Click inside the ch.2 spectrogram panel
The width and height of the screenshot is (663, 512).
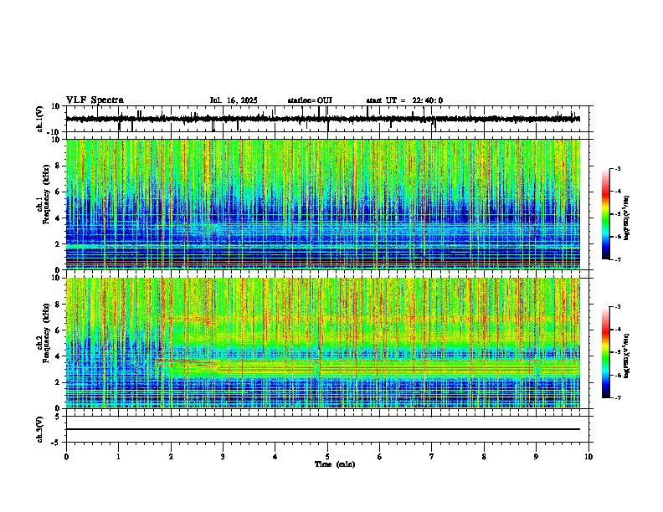click(x=323, y=343)
